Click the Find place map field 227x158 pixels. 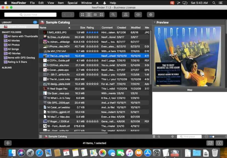click(189, 137)
